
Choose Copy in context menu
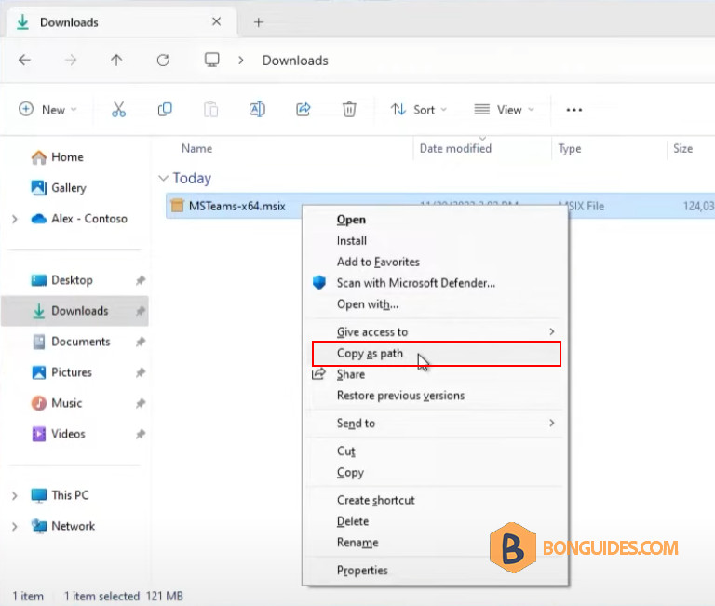350,472
